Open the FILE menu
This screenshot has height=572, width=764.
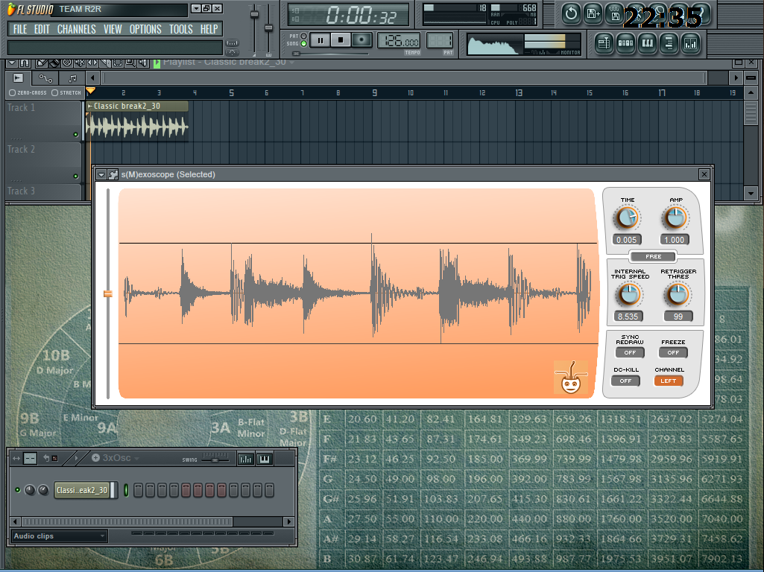pyautogui.click(x=20, y=29)
